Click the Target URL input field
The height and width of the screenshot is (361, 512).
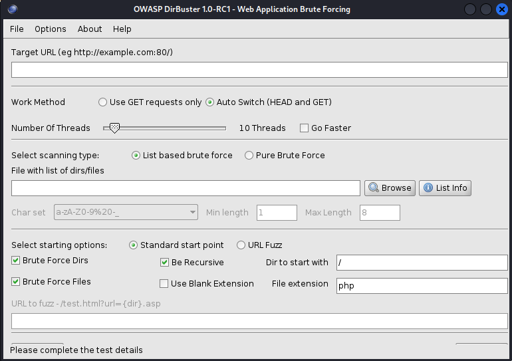(x=259, y=70)
